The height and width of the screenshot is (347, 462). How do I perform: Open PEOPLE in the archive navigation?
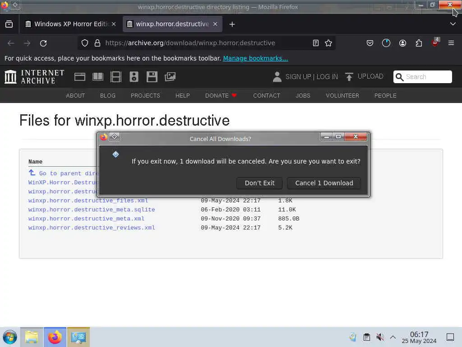385,96
